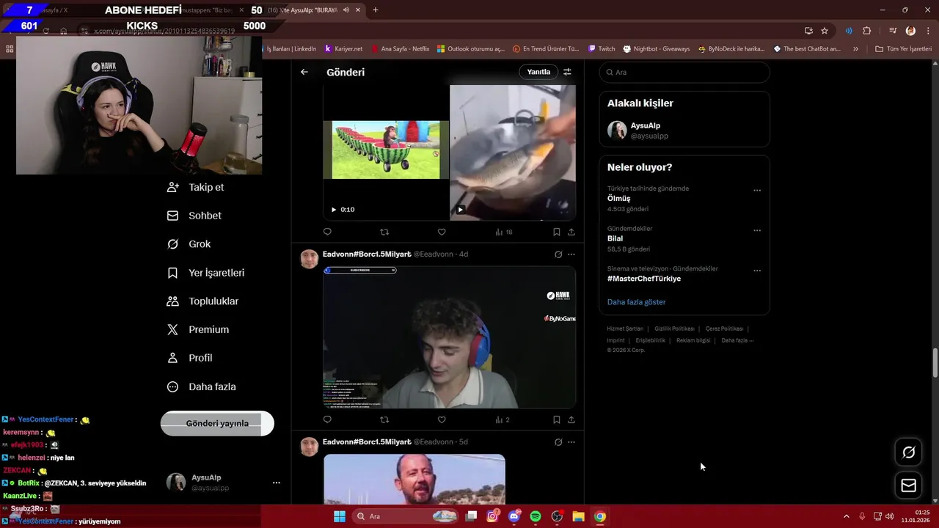Click the Gönderi yayınla button
939x528 pixels.
tap(217, 423)
